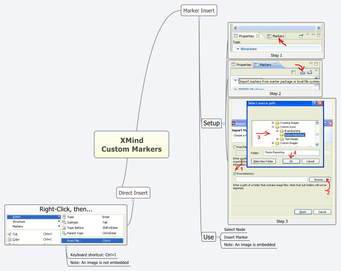Collapse the Custom Icons folder
Viewport: 341px width, 271px height.
pos(273,127)
